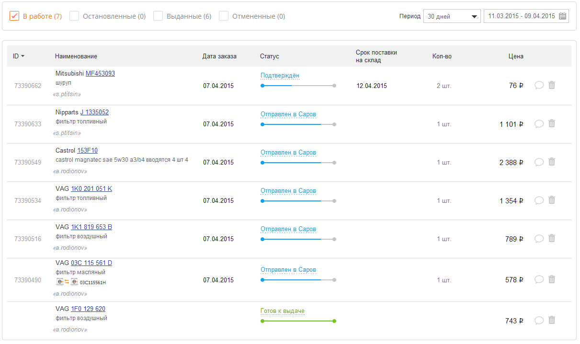Tick the «Отмененные» filter checkbox
Screen dimensions: 580x344
224,16
